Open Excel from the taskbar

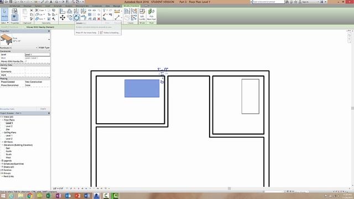49,196
